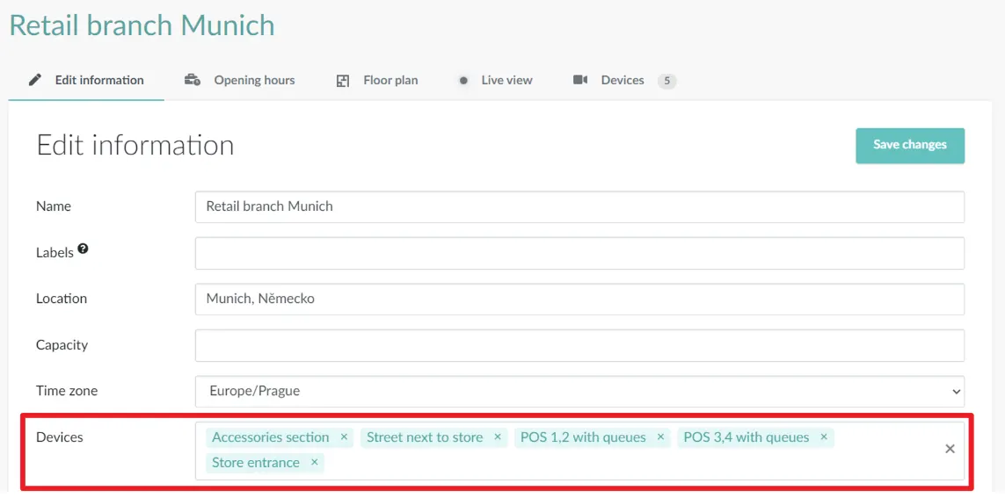This screenshot has width=1005, height=498.
Task: Click the briefcase icon beside Opening hours
Action: click(x=193, y=80)
